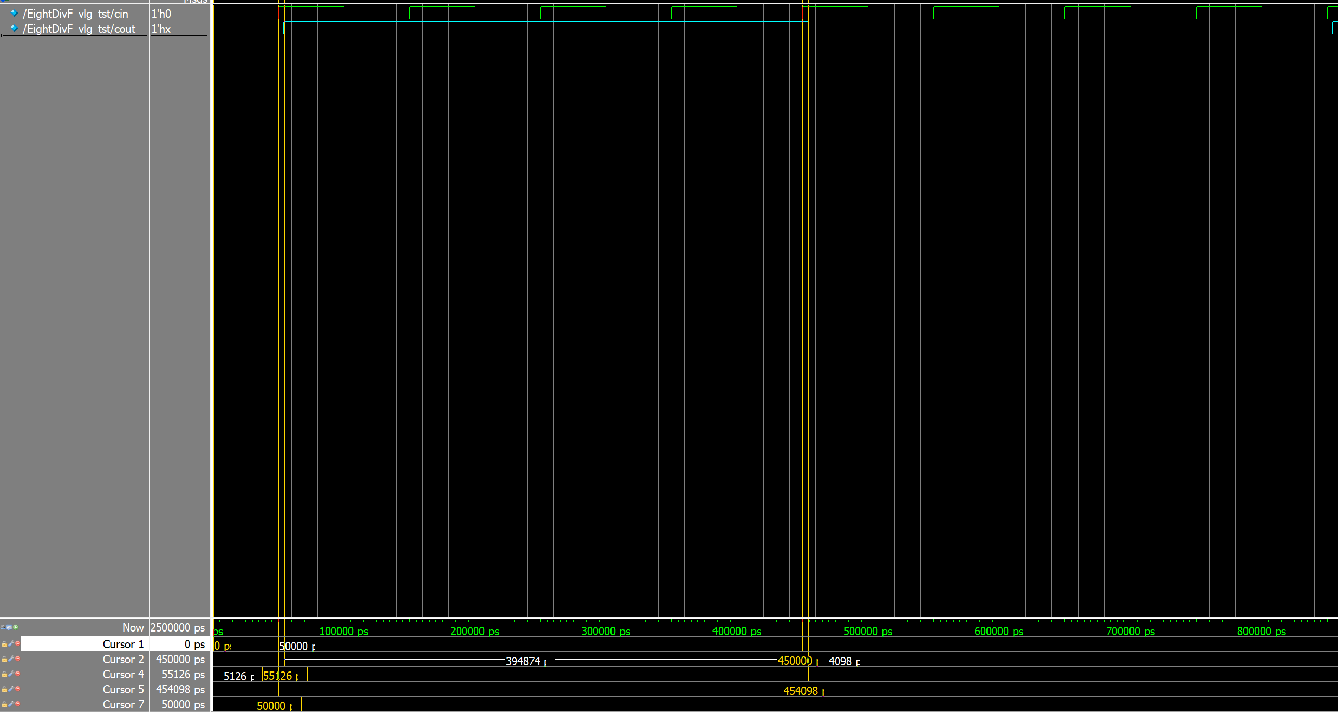Image resolution: width=1338 pixels, height=712 pixels.
Task: Select the Cursor 2 name label
Action: tap(123, 659)
